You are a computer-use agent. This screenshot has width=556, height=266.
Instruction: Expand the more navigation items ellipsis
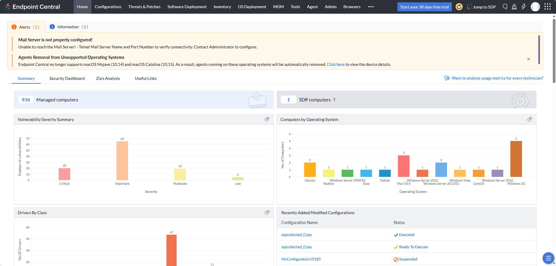tap(371, 7)
